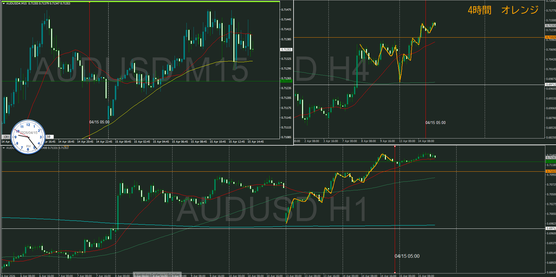The image size is (556, 277).
Task: Click the orange horizontal line on H4 chart
Action: pyautogui.click(x=355, y=38)
